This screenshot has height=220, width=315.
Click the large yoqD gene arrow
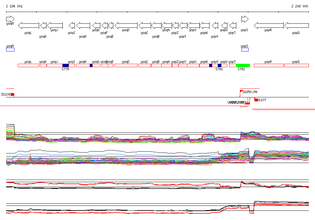126,25
